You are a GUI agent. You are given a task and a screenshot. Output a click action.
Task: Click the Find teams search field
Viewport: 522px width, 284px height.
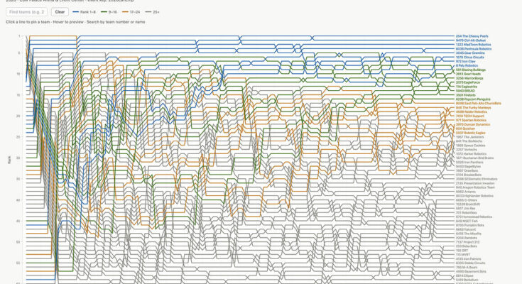pos(27,12)
